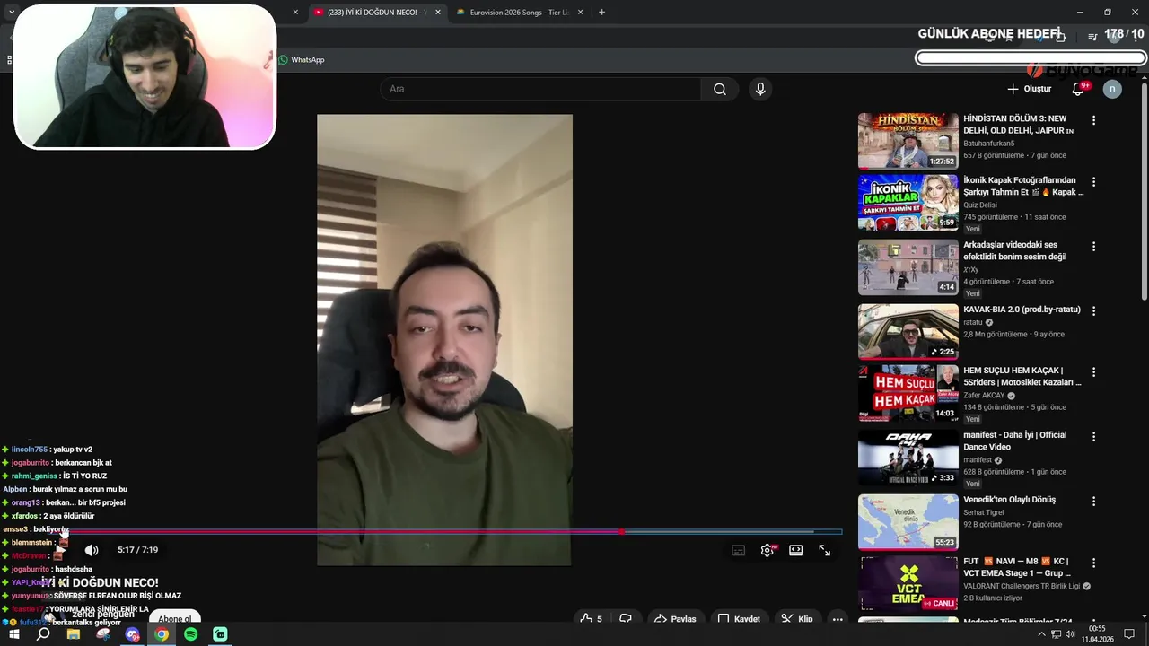Mute the video with the speaker icon
Screen dimensions: 1149x646
click(92, 550)
